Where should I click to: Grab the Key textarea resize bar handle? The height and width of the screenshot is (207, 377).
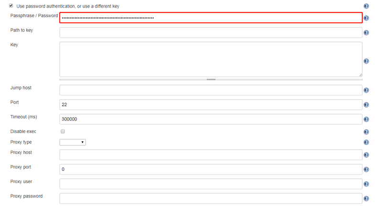coord(211,79)
